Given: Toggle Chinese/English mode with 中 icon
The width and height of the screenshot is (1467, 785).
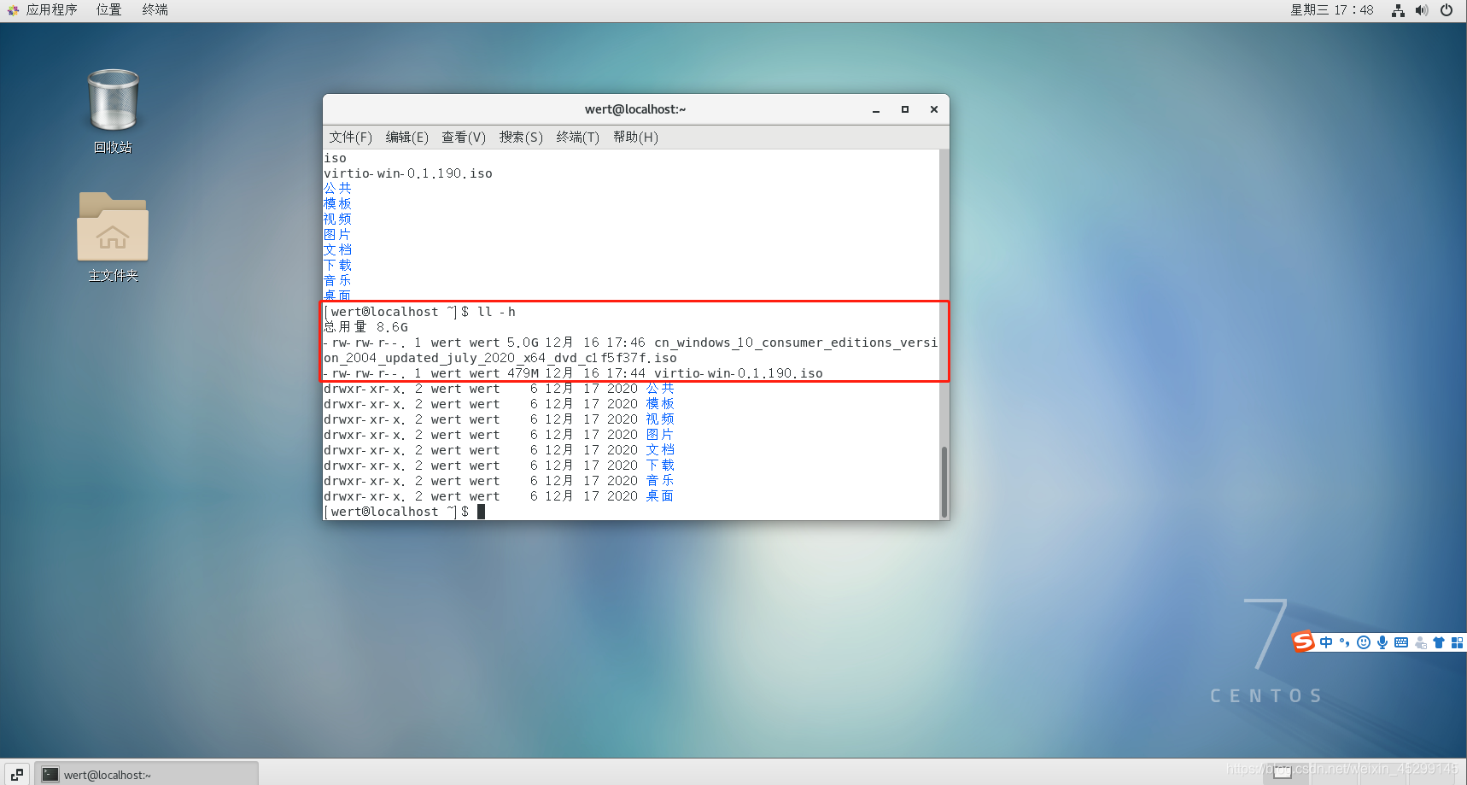Looking at the screenshot, I should click(x=1326, y=642).
